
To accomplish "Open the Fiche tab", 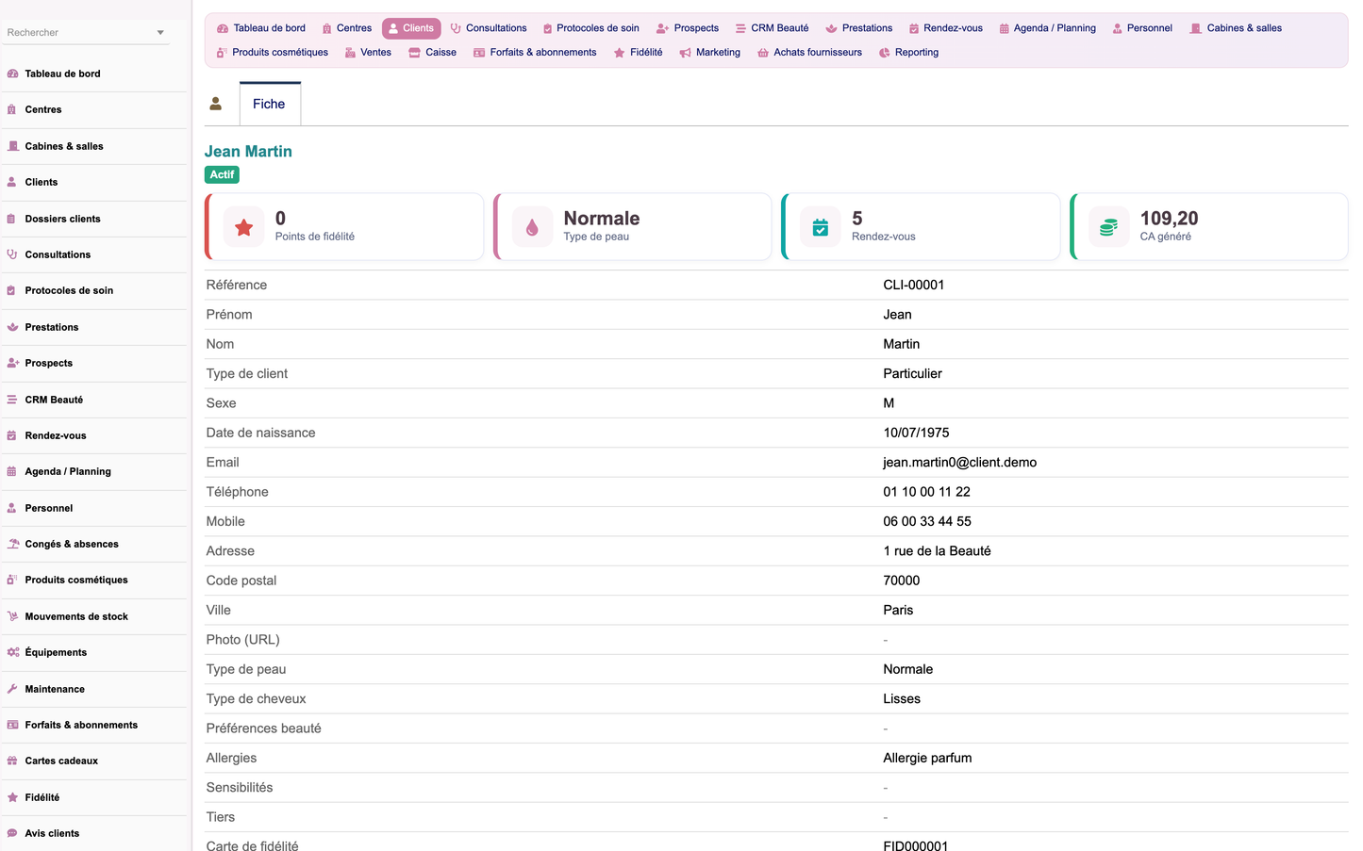I will (269, 104).
